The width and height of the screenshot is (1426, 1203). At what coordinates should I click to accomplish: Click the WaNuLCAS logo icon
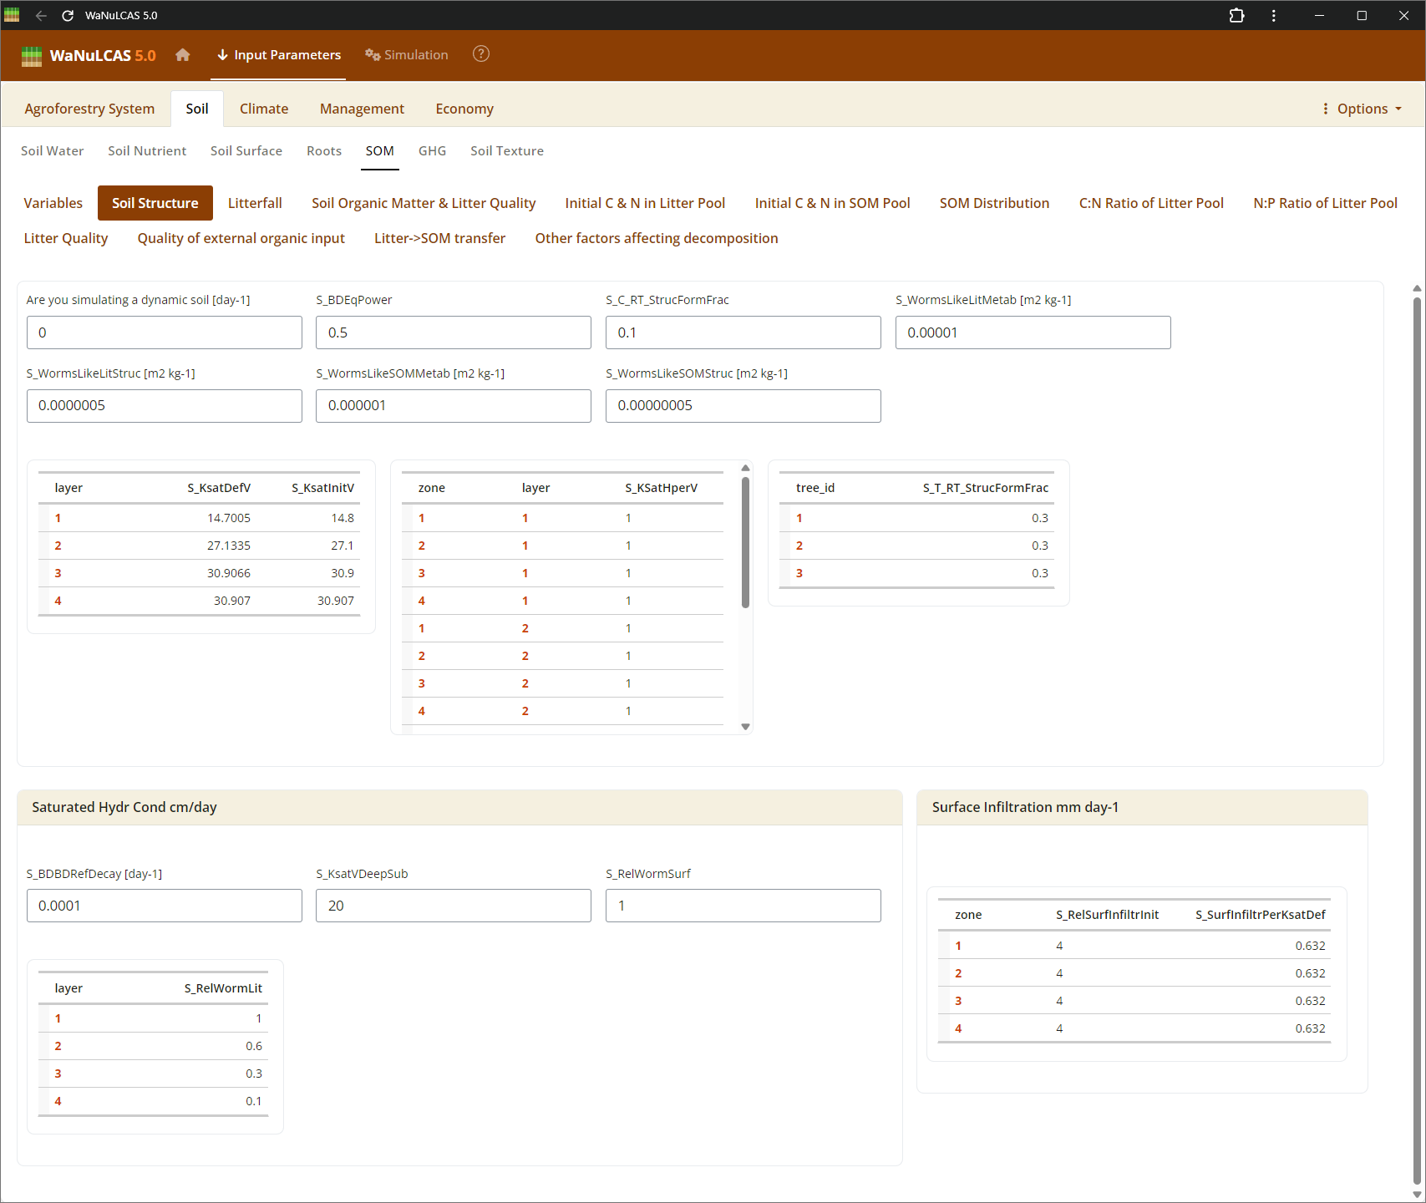[32, 56]
